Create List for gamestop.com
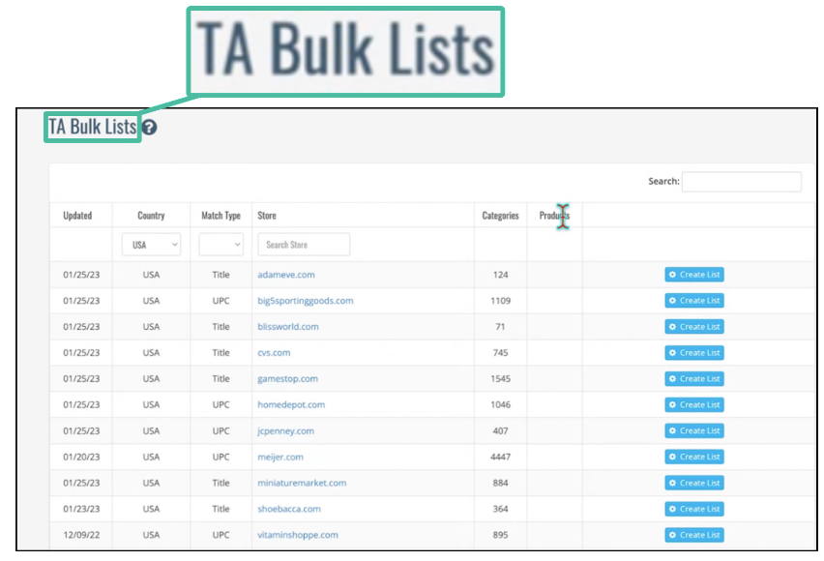This screenshot has height=561, width=824. coord(694,378)
